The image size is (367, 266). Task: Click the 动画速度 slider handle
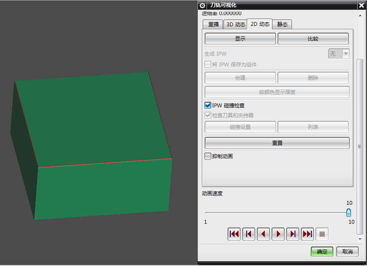(348, 213)
